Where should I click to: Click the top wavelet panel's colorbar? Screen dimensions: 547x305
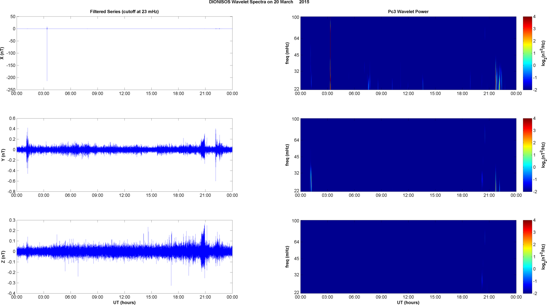click(x=527, y=53)
